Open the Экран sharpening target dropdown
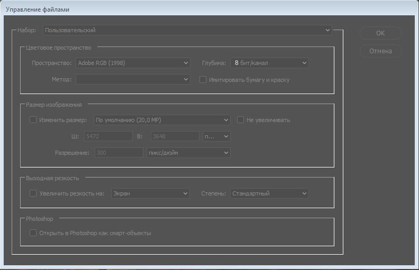The width and height of the screenshot is (419, 270). [150, 193]
